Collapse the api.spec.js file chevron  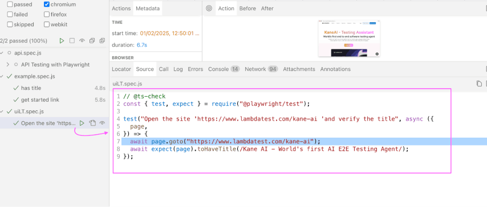(x=2, y=53)
